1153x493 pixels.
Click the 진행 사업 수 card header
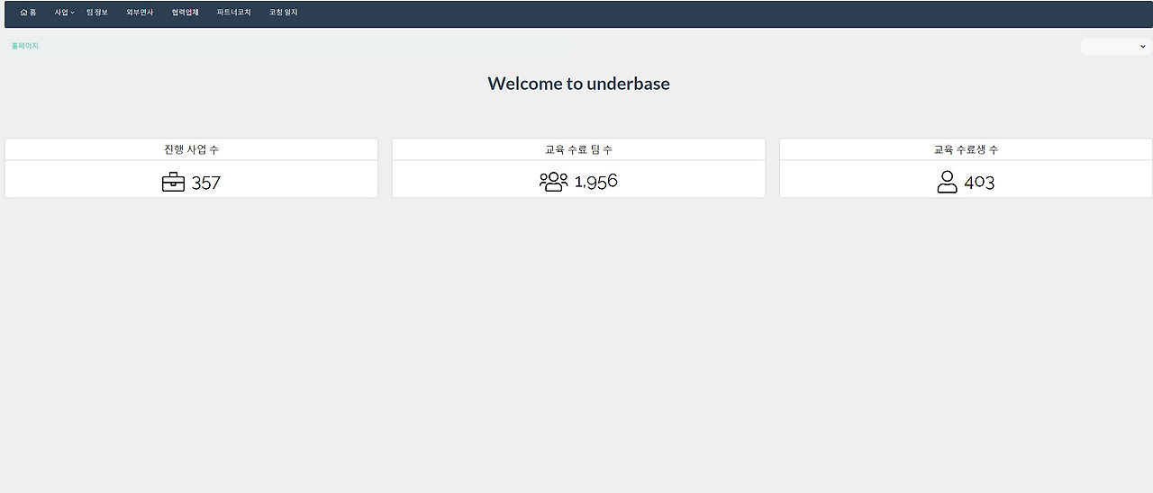191,149
